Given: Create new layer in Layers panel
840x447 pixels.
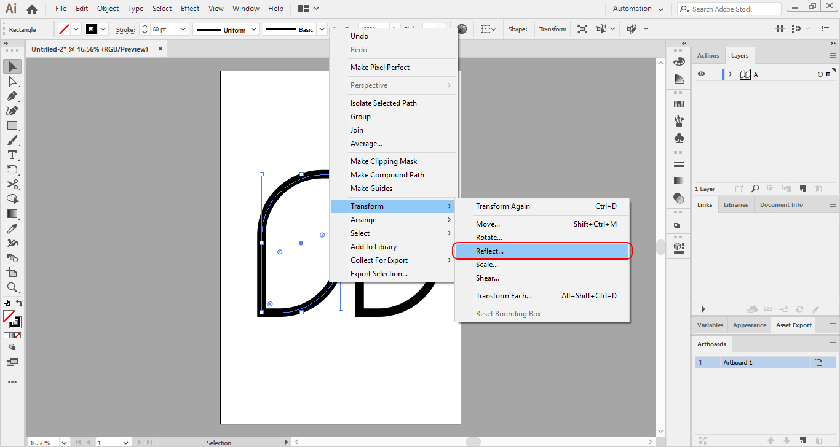Looking at the screenshot, I should pos(802,189).
